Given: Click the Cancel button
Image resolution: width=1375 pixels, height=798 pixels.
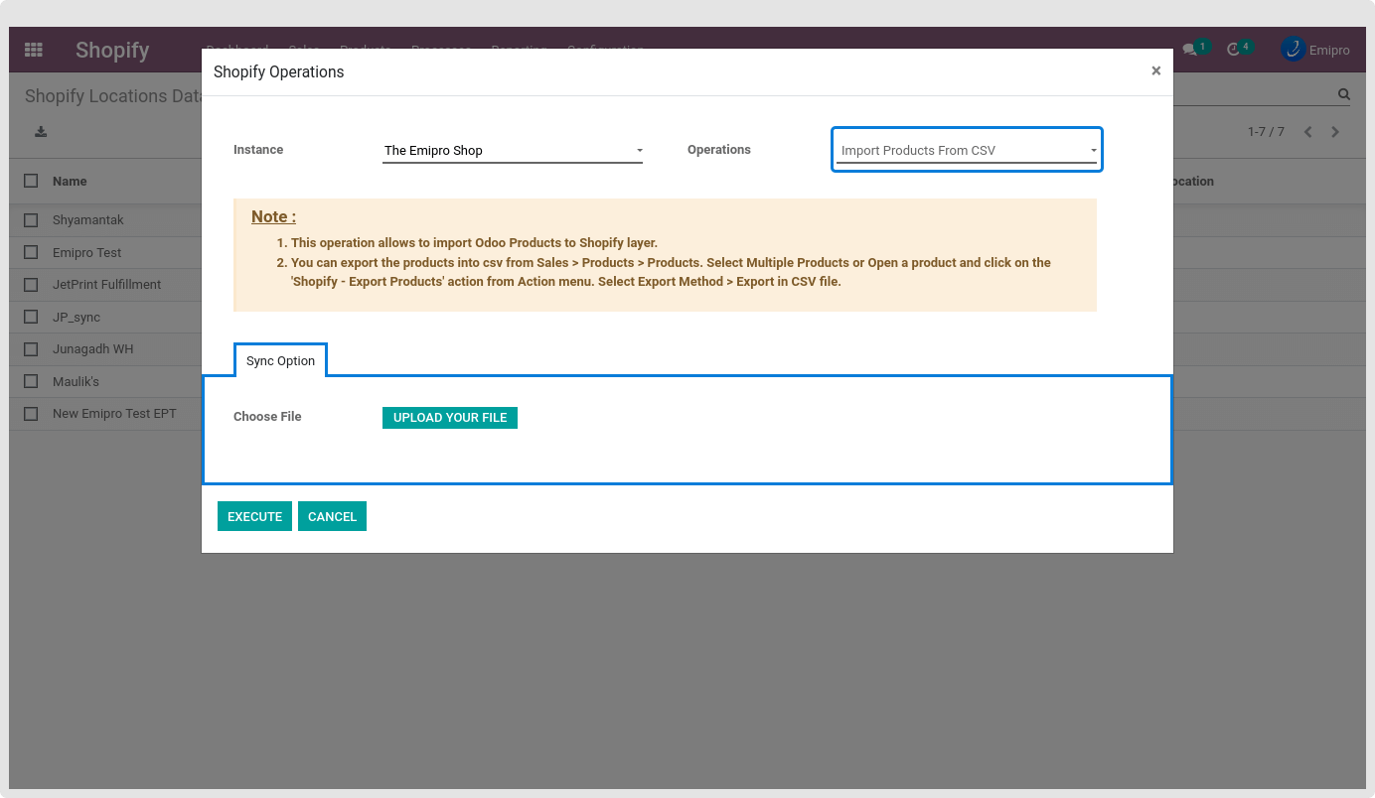Looking at the screenshot, I should [x=332, y=516].
